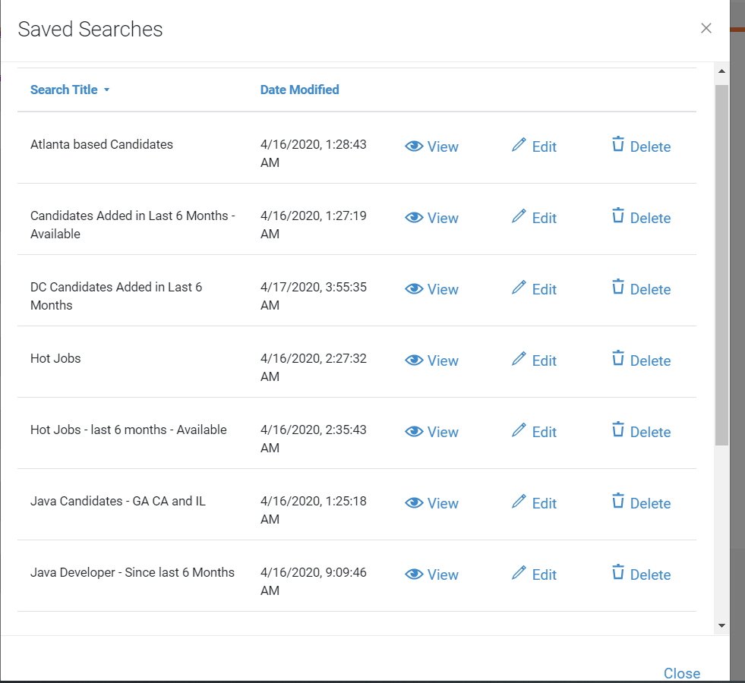The image size is (745, 683).
Task: Close Saved Searches dialog with X
Action: click(706, 28)
